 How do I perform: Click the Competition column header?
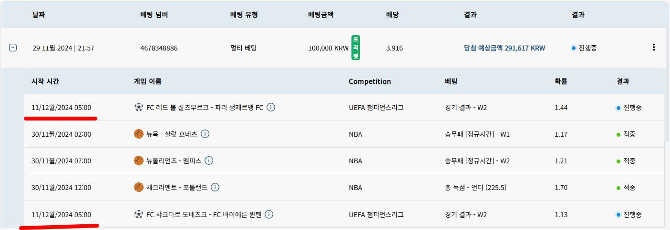pyautogui.click(x=370, y=81)
